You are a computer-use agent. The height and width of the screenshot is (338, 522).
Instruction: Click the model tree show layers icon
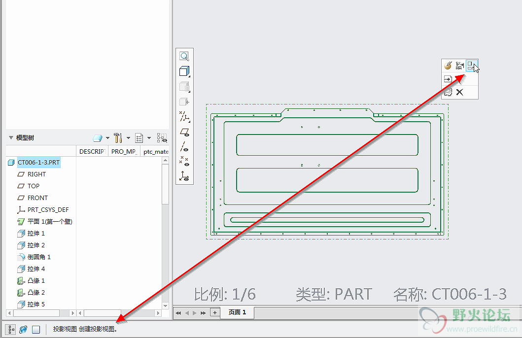pyautogui.click(x=98, y=138)
